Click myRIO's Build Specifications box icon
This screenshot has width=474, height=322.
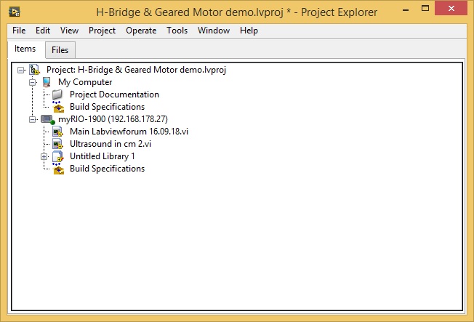(58, 169)
